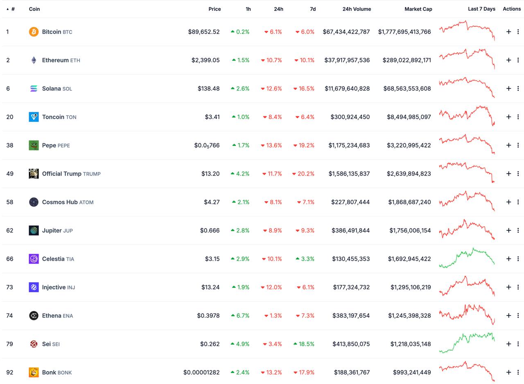Click Ethena's 7-day sparkline chart
Image resolution: width=524 pixels, height=384 pixels.
tap(467, 315)
